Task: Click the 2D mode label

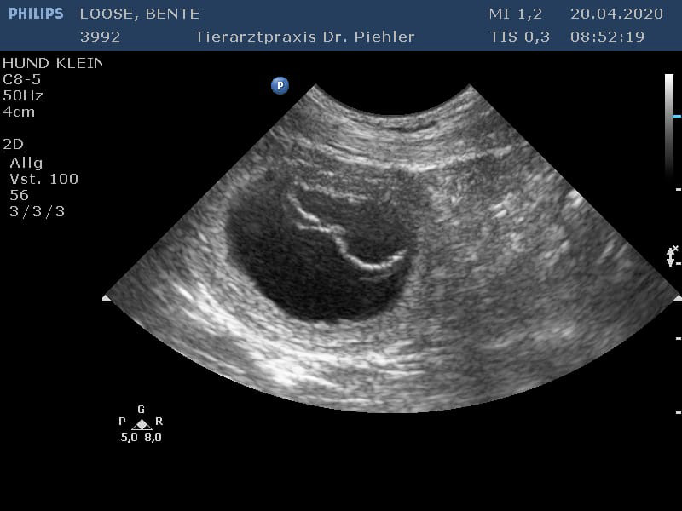Action: (x=13, y=144)
